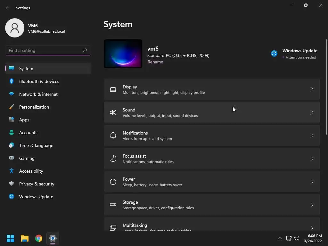Viewport: 328px width, 246px height.
Task: Click the System monitor icon in the sidebar
Action: point(12,69)
